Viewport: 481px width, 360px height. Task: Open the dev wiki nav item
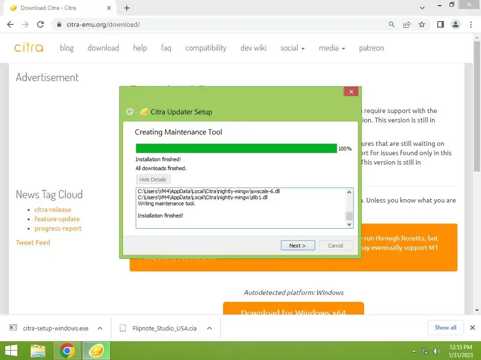click(x=253, y=48)
